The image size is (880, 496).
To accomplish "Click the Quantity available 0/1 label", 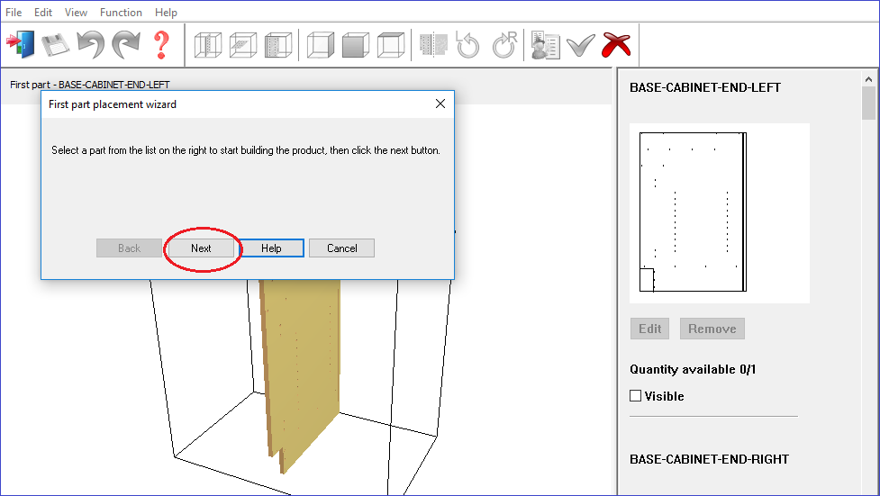I will (693, 369).
